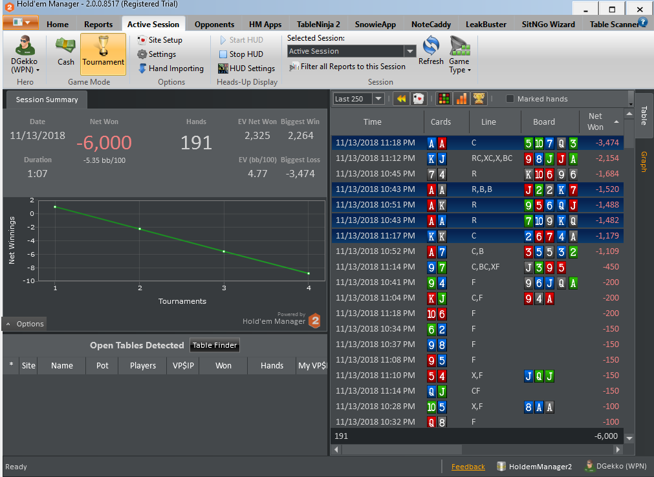Click the Table Finder button
Viewport: 654px width, 477px height.
215,345
